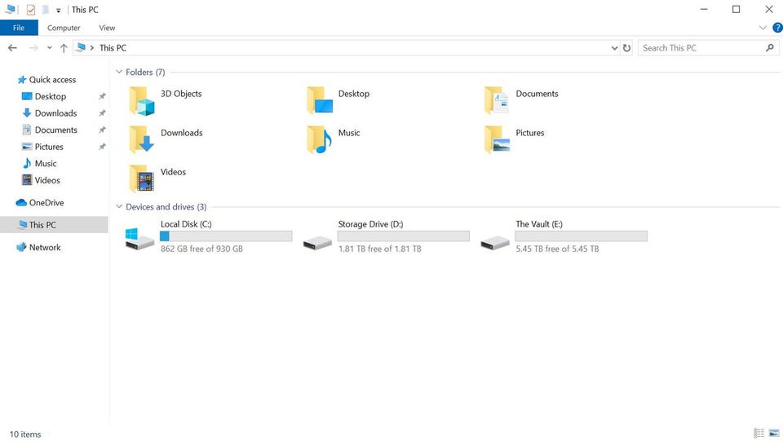Open recent locations dropdown arrow
The image size is (783, 441).
pos(49,48)
